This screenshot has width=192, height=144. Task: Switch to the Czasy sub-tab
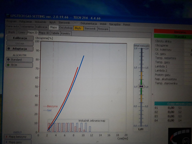pos(22,32)
